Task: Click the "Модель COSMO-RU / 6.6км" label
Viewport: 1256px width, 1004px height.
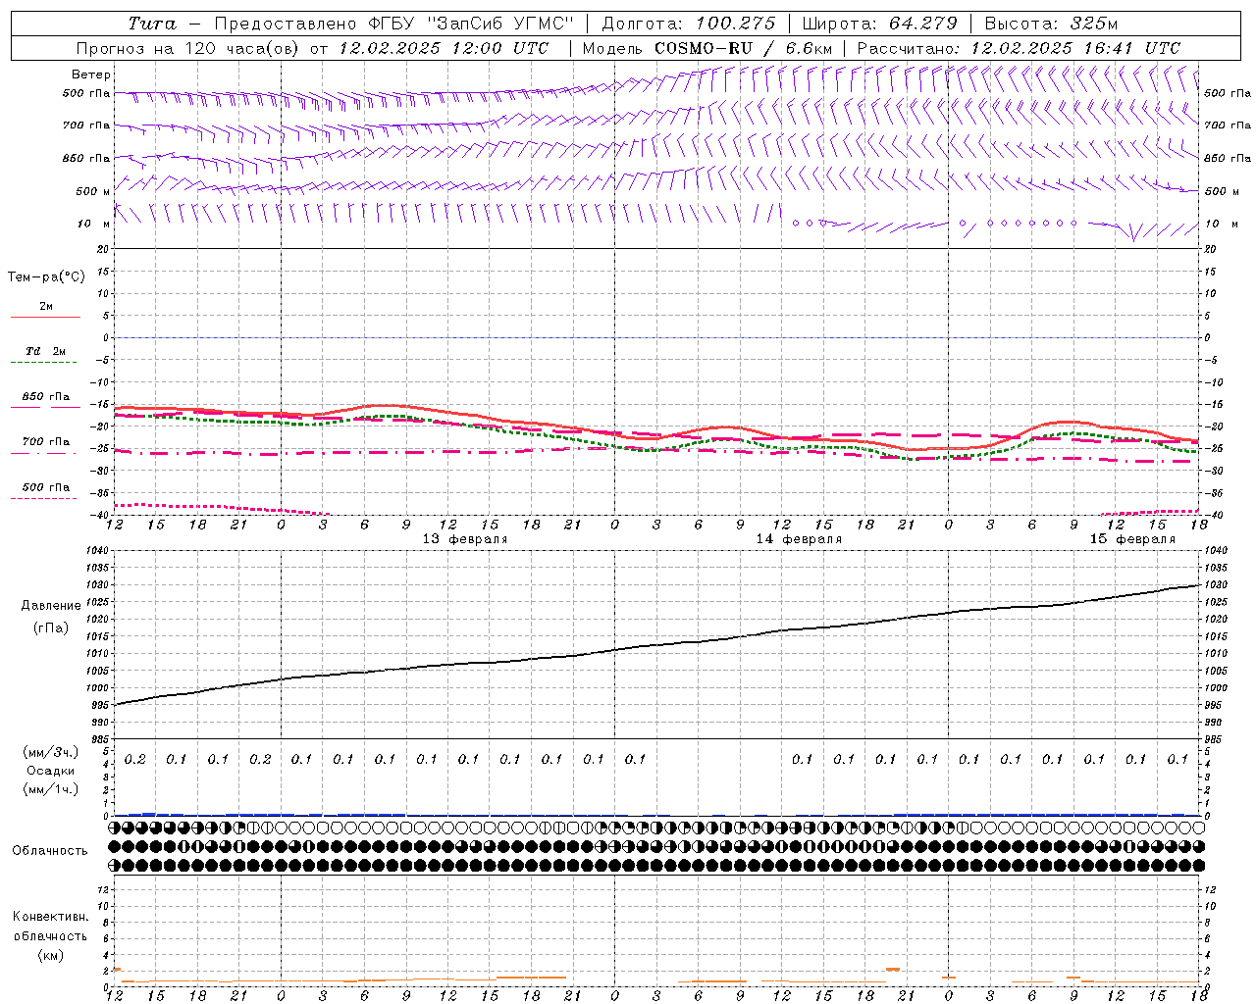Action: pyautogui.click(x=707, y=48)
